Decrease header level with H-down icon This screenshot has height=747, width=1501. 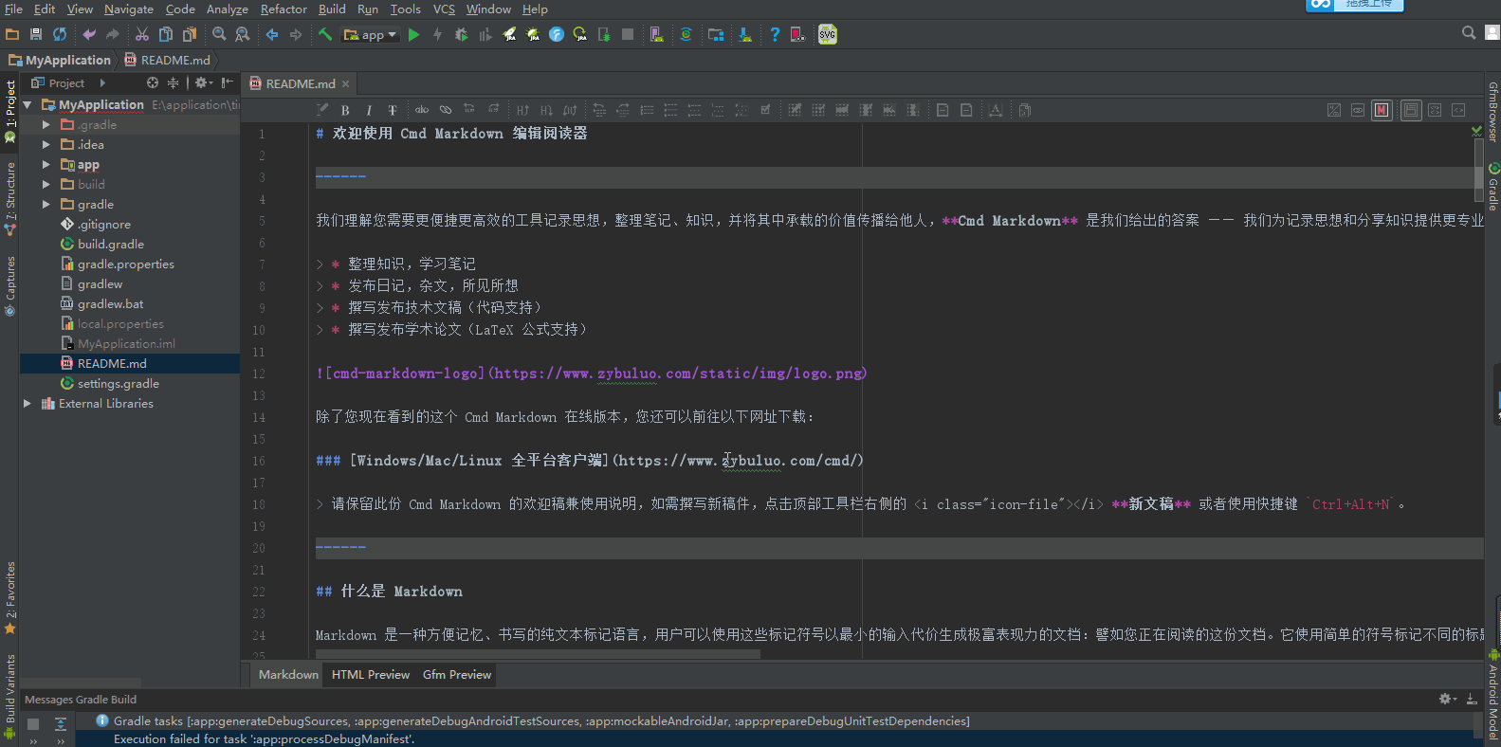click(x=546, y=110)
